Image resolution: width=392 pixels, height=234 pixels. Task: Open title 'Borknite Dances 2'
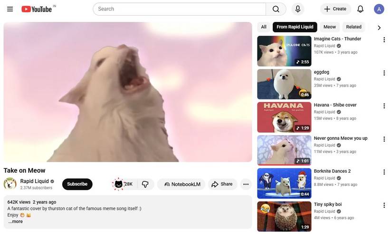(x=332, y=171)
